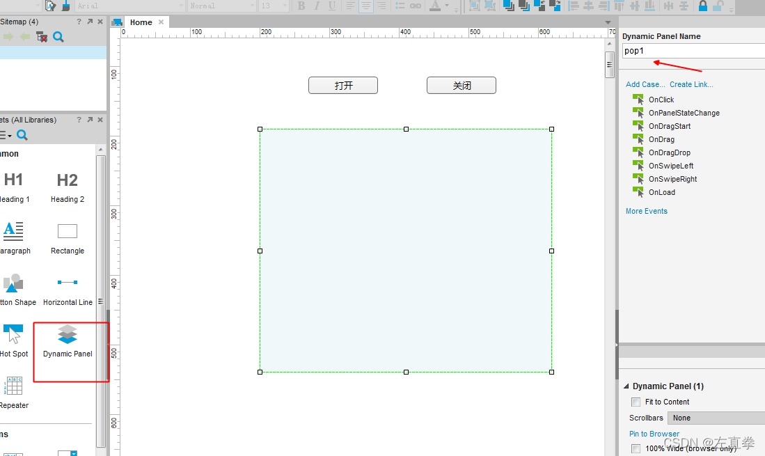This screenshot has height=456, width=765.
Task: Click the Create Link option
Action: coord(691,84)
